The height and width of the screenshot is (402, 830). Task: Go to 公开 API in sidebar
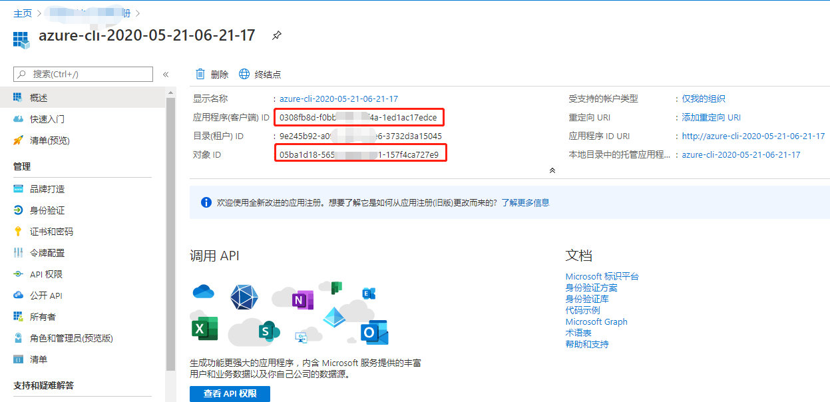tap(45, 296)
